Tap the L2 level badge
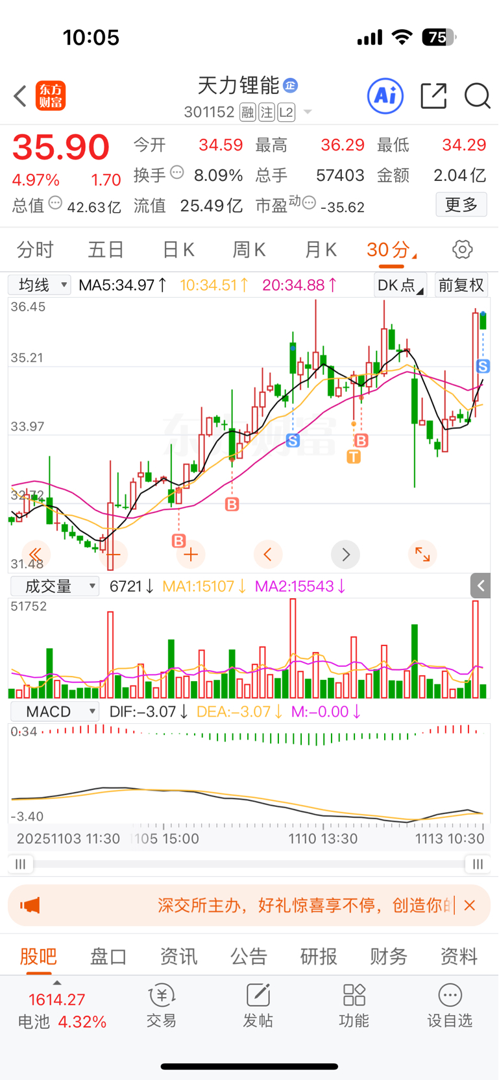The width and height of the screenshot is (499, 1080). coord(286,113)
